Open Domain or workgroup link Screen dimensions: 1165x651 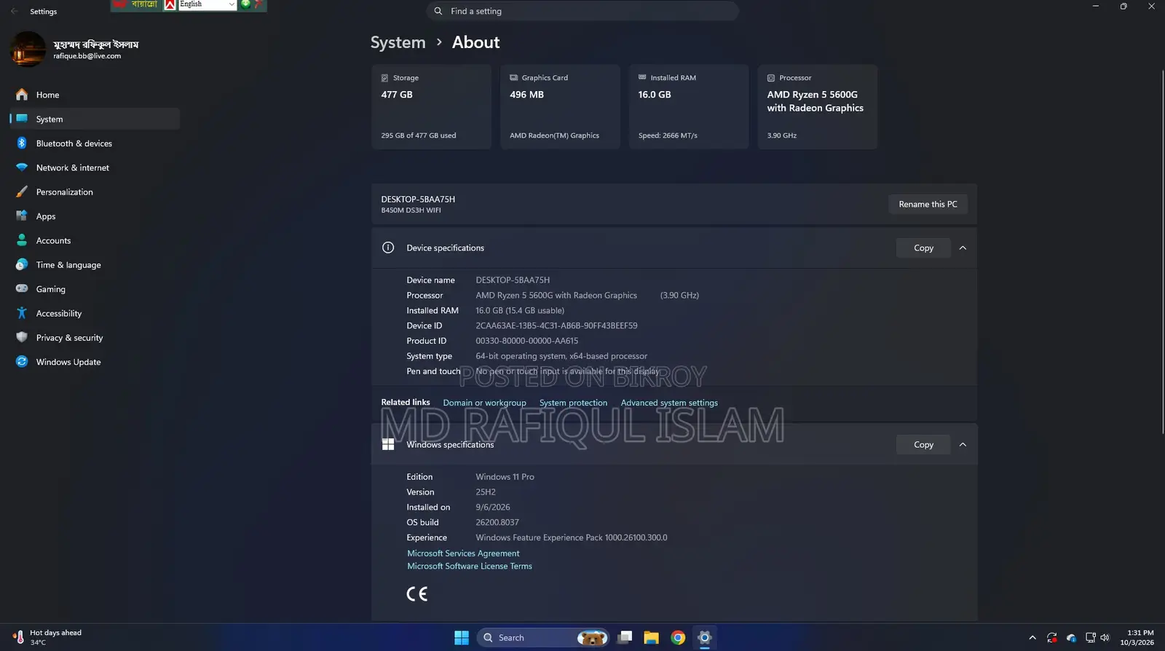click(484, 403)
